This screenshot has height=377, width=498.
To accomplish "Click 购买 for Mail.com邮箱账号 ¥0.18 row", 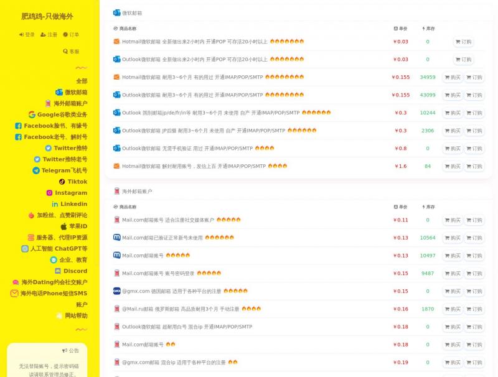I will click(x=453, y=344).
